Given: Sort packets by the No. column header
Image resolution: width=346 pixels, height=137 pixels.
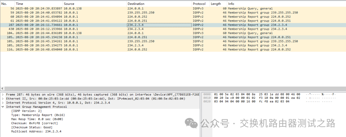Looking at the screenshot, I should pos(4,4).
